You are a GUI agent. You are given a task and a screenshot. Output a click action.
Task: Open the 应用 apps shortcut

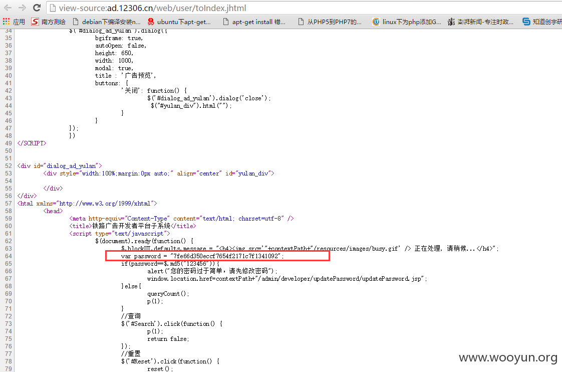[x=14, y=22]
